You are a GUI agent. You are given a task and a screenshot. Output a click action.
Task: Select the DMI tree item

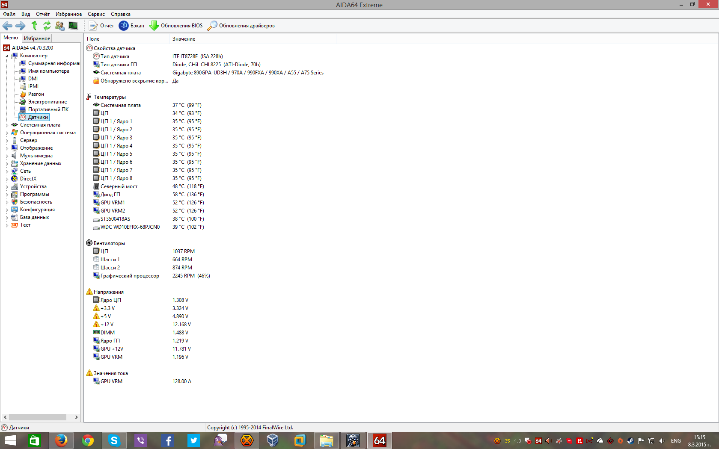pos(33,79)
